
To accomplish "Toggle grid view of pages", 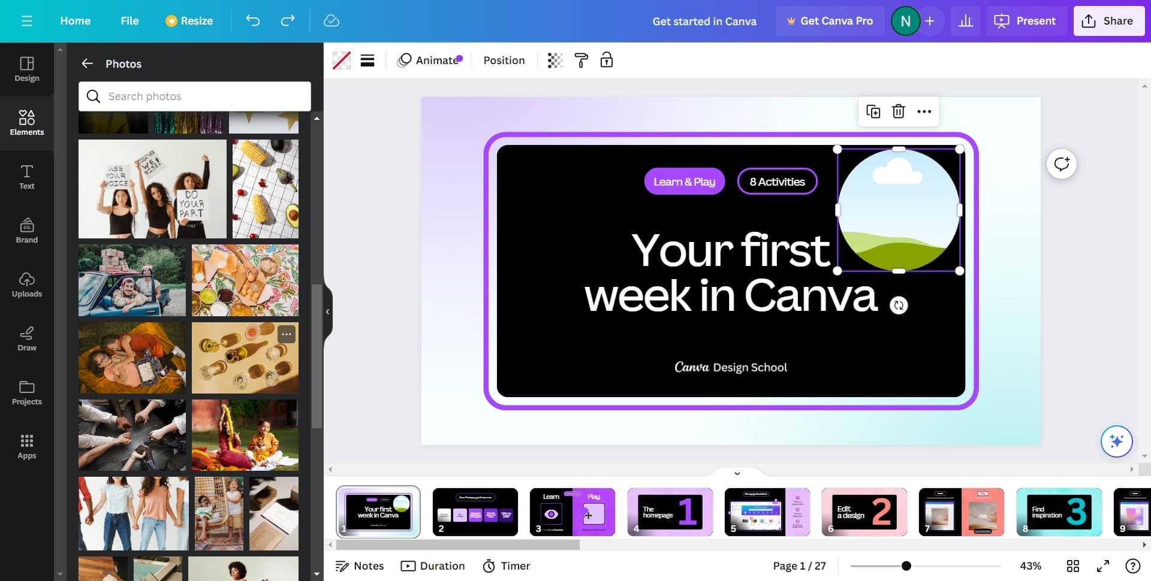I will 1073,566.
